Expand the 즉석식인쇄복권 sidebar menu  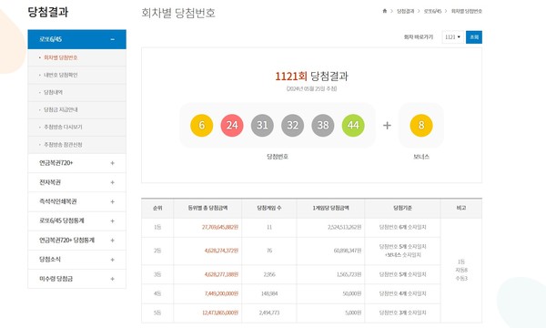[113, 201]
